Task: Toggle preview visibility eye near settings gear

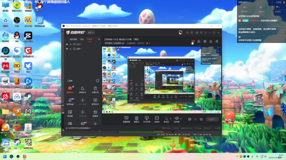Action: (196, 119)
